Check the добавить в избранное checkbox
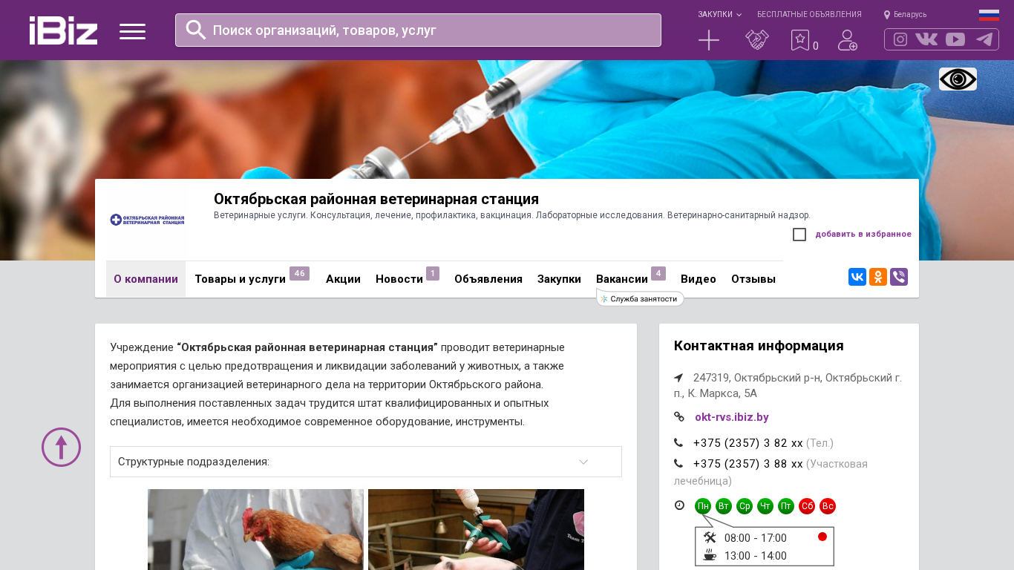This screenshot has height=570, width=1014. 799,235
